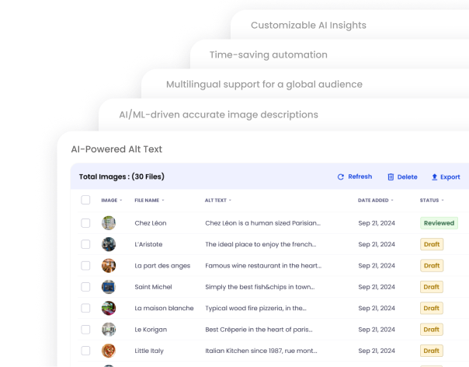
Task: Select the La maison blanche row checkbox
Action: pos(85,308)
